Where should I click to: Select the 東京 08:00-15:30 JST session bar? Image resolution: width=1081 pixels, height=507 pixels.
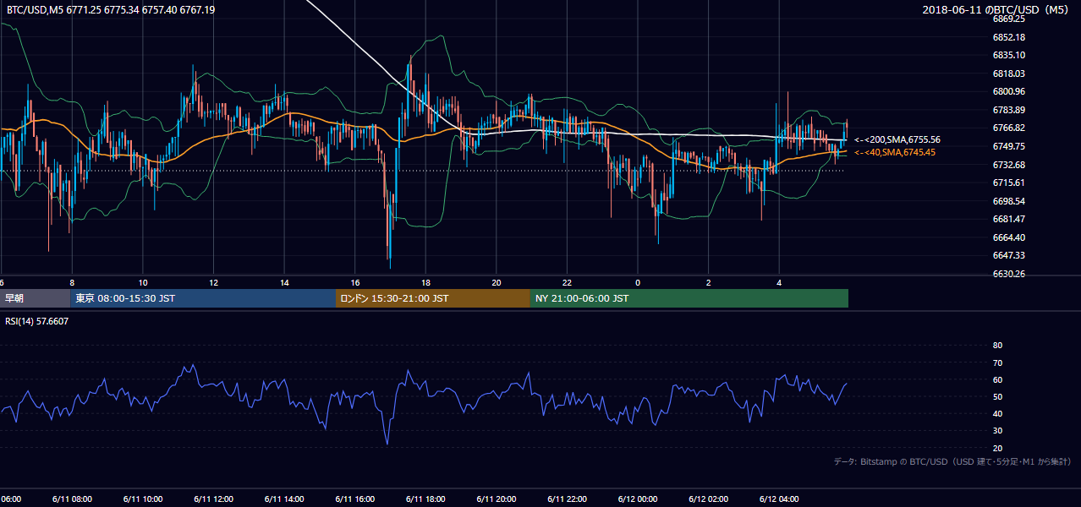pos(203,298)
